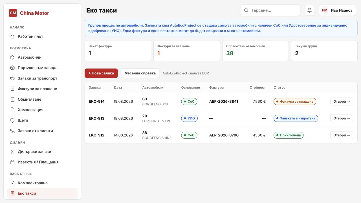Open the Месечна справка report

140,73
